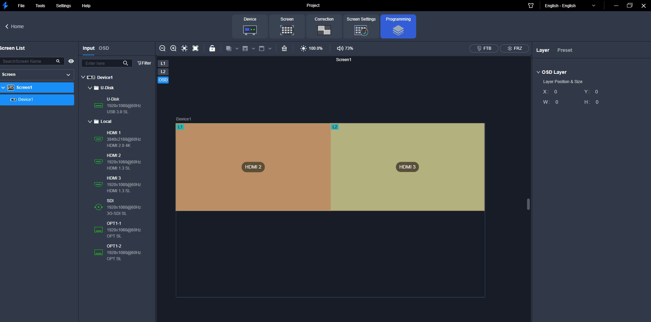Open the input Filter button

pos(144,63)
